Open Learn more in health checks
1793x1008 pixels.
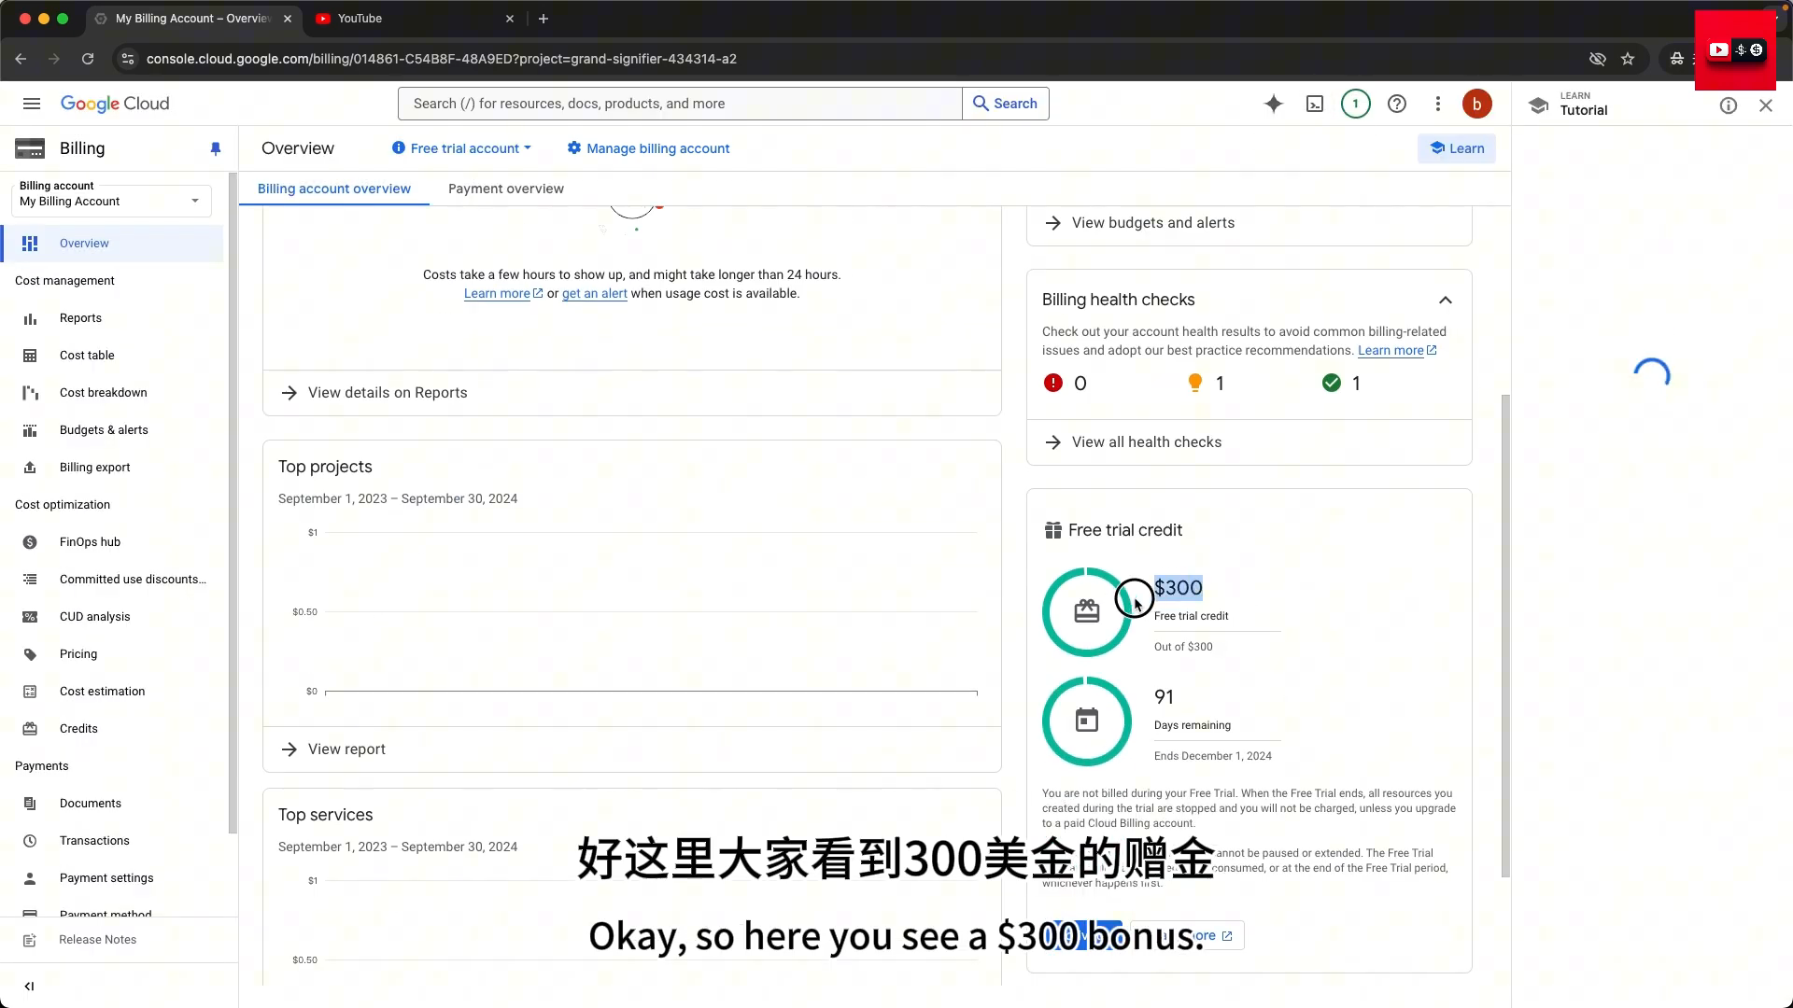click(x=1397, y=350)
